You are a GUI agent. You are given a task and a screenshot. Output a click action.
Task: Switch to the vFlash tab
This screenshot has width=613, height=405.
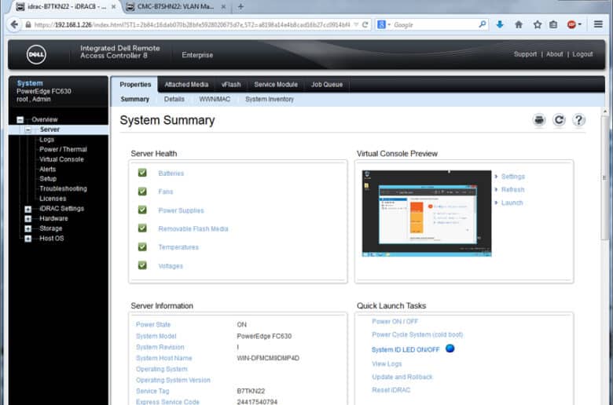[x=231, y=84]
